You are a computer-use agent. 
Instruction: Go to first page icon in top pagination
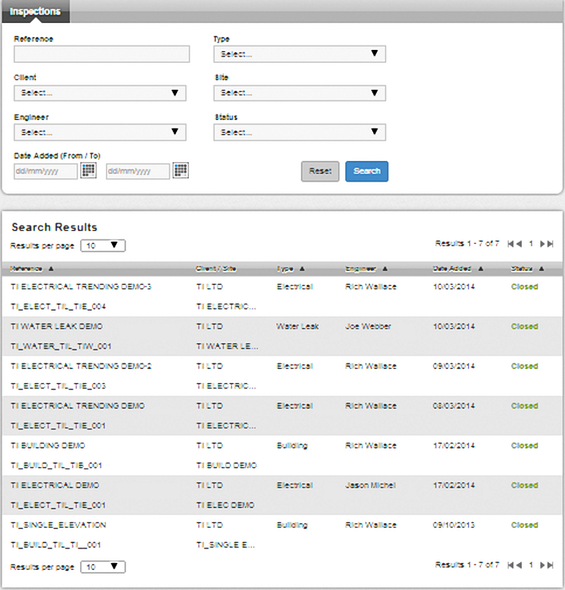pyautogui.click(x=510, y=244)
